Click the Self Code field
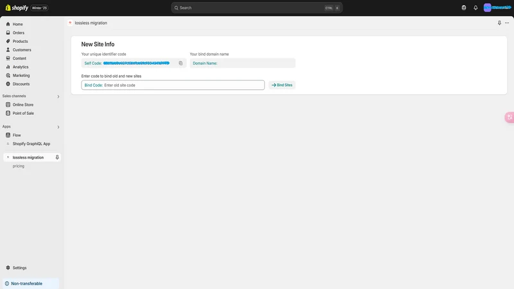This screenshot has width=514, height=289. (x=134, y=63)
